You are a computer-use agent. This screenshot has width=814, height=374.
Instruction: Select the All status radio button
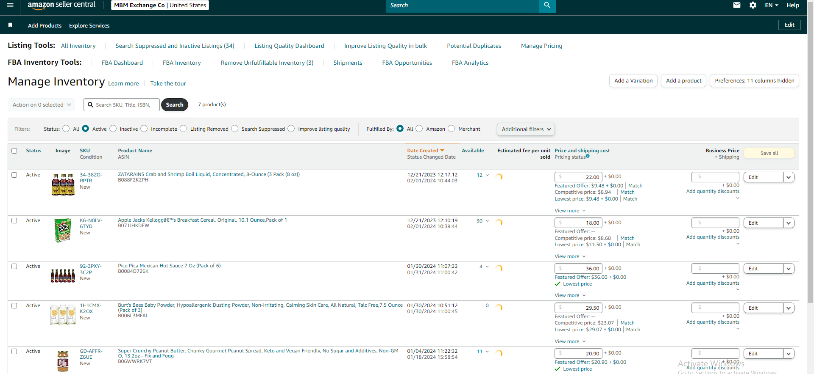tap(66, 129)
